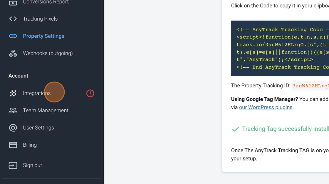Screen dimensions: 329x184
Task: Follow the 'our WordPress plugins' link
Action: 266,107
